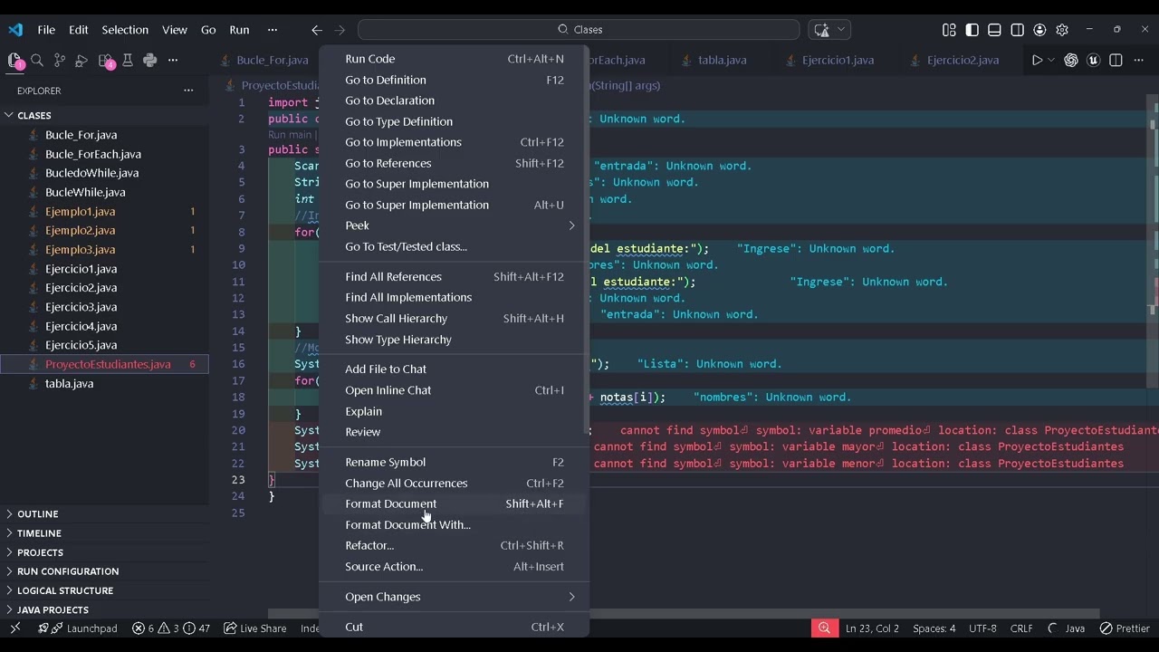Open editor More Actions ellipsis
Viewport: 1159px width, 652px height.
pyautogui.click(x=1138, y=61)
